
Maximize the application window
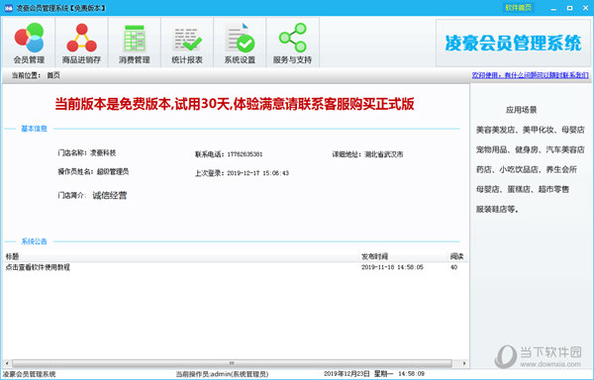(x=569, y=8)
